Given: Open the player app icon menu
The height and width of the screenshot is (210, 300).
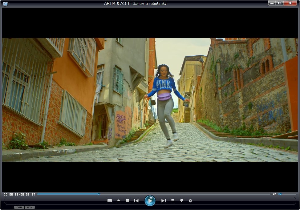Looking at the screenshot, I should pos(5,4).
